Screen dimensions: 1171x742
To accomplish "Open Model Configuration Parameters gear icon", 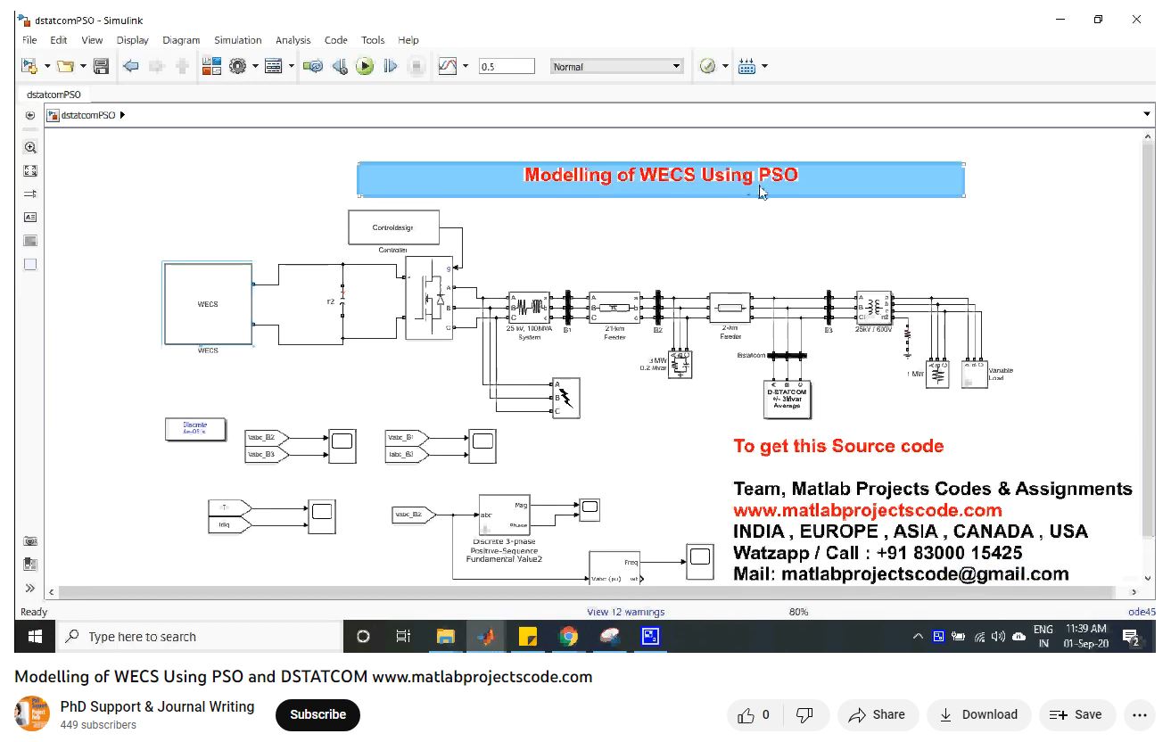I will click(x=237, y=66).
